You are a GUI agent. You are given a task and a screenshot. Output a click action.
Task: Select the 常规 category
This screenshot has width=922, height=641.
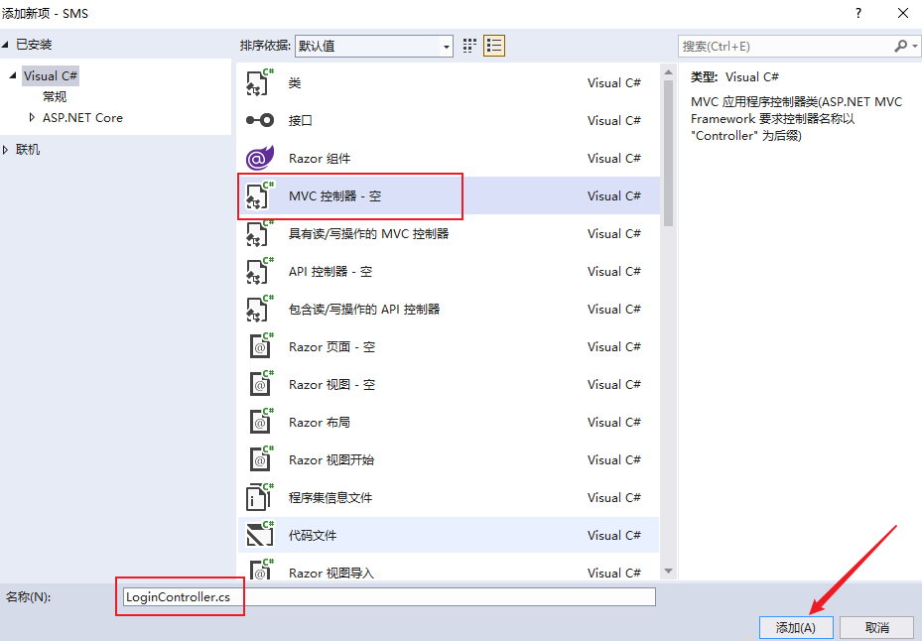(55, 96)
